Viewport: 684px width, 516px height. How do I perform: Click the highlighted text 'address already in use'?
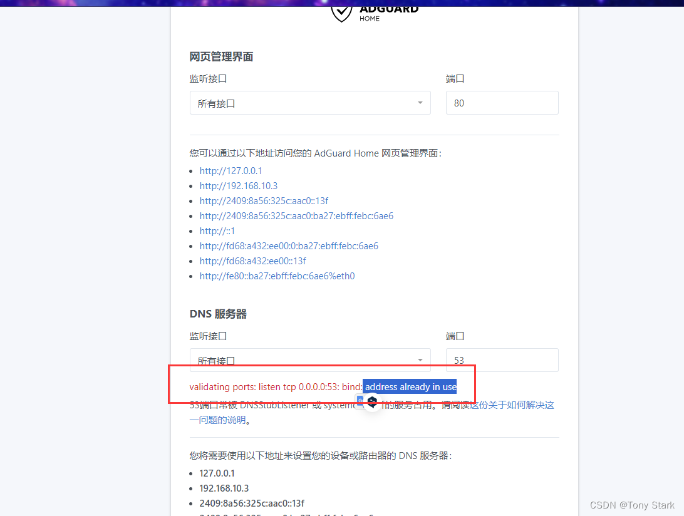pyautogui.click(x=410, y=387)
